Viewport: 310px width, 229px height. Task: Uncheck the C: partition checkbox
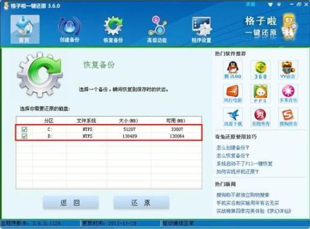[x=24, y=129]
